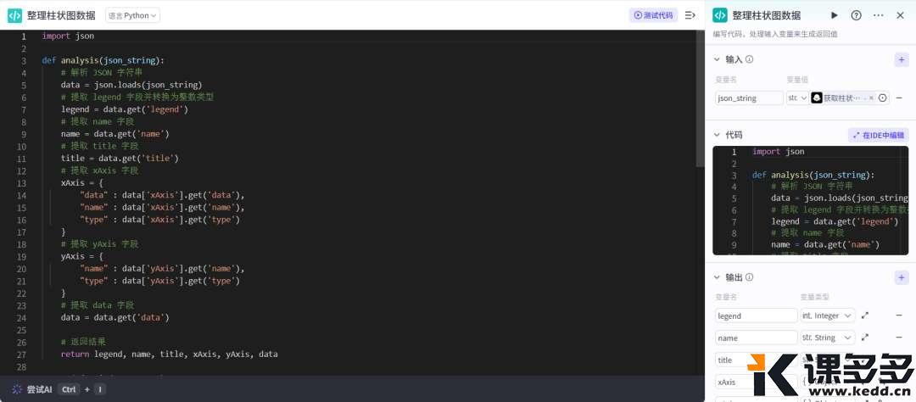
Task: Open the 语言 Python language dropdown
Action: click(x=132, y=16)
